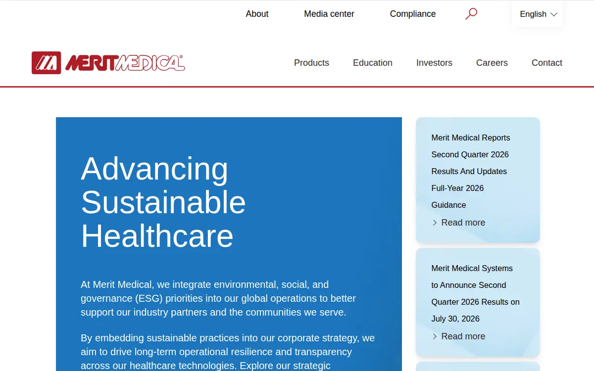Open the About menu item

tap(257, 14)
